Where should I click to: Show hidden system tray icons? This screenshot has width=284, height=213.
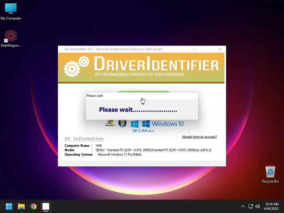(243, 206)
